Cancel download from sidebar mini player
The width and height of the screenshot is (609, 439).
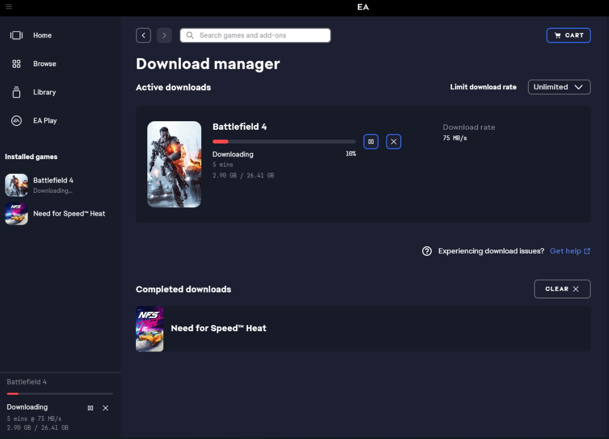tap(105, 408)
